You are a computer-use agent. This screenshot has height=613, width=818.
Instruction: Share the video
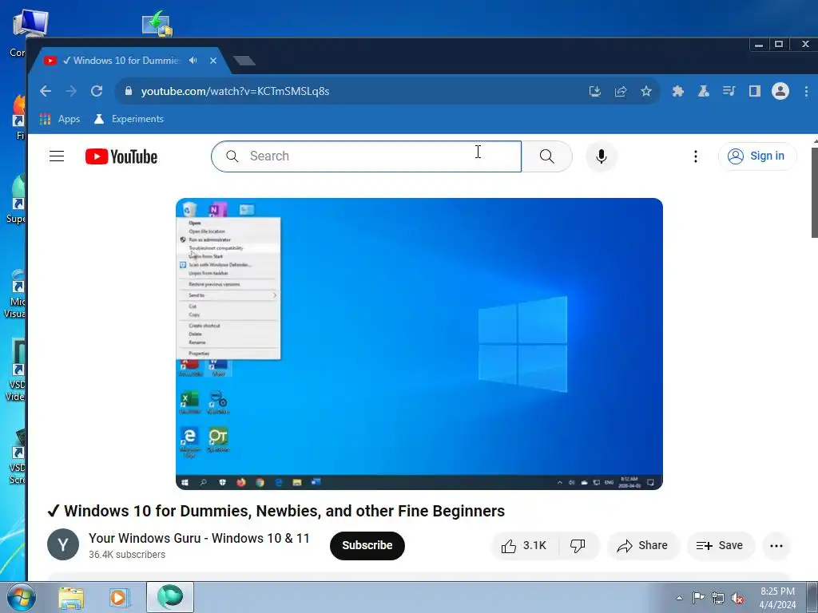pos(643,546)
